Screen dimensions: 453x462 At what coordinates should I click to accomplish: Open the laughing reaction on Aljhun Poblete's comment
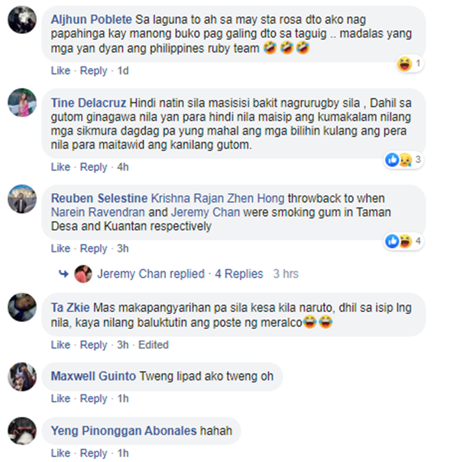pos(410,63)
